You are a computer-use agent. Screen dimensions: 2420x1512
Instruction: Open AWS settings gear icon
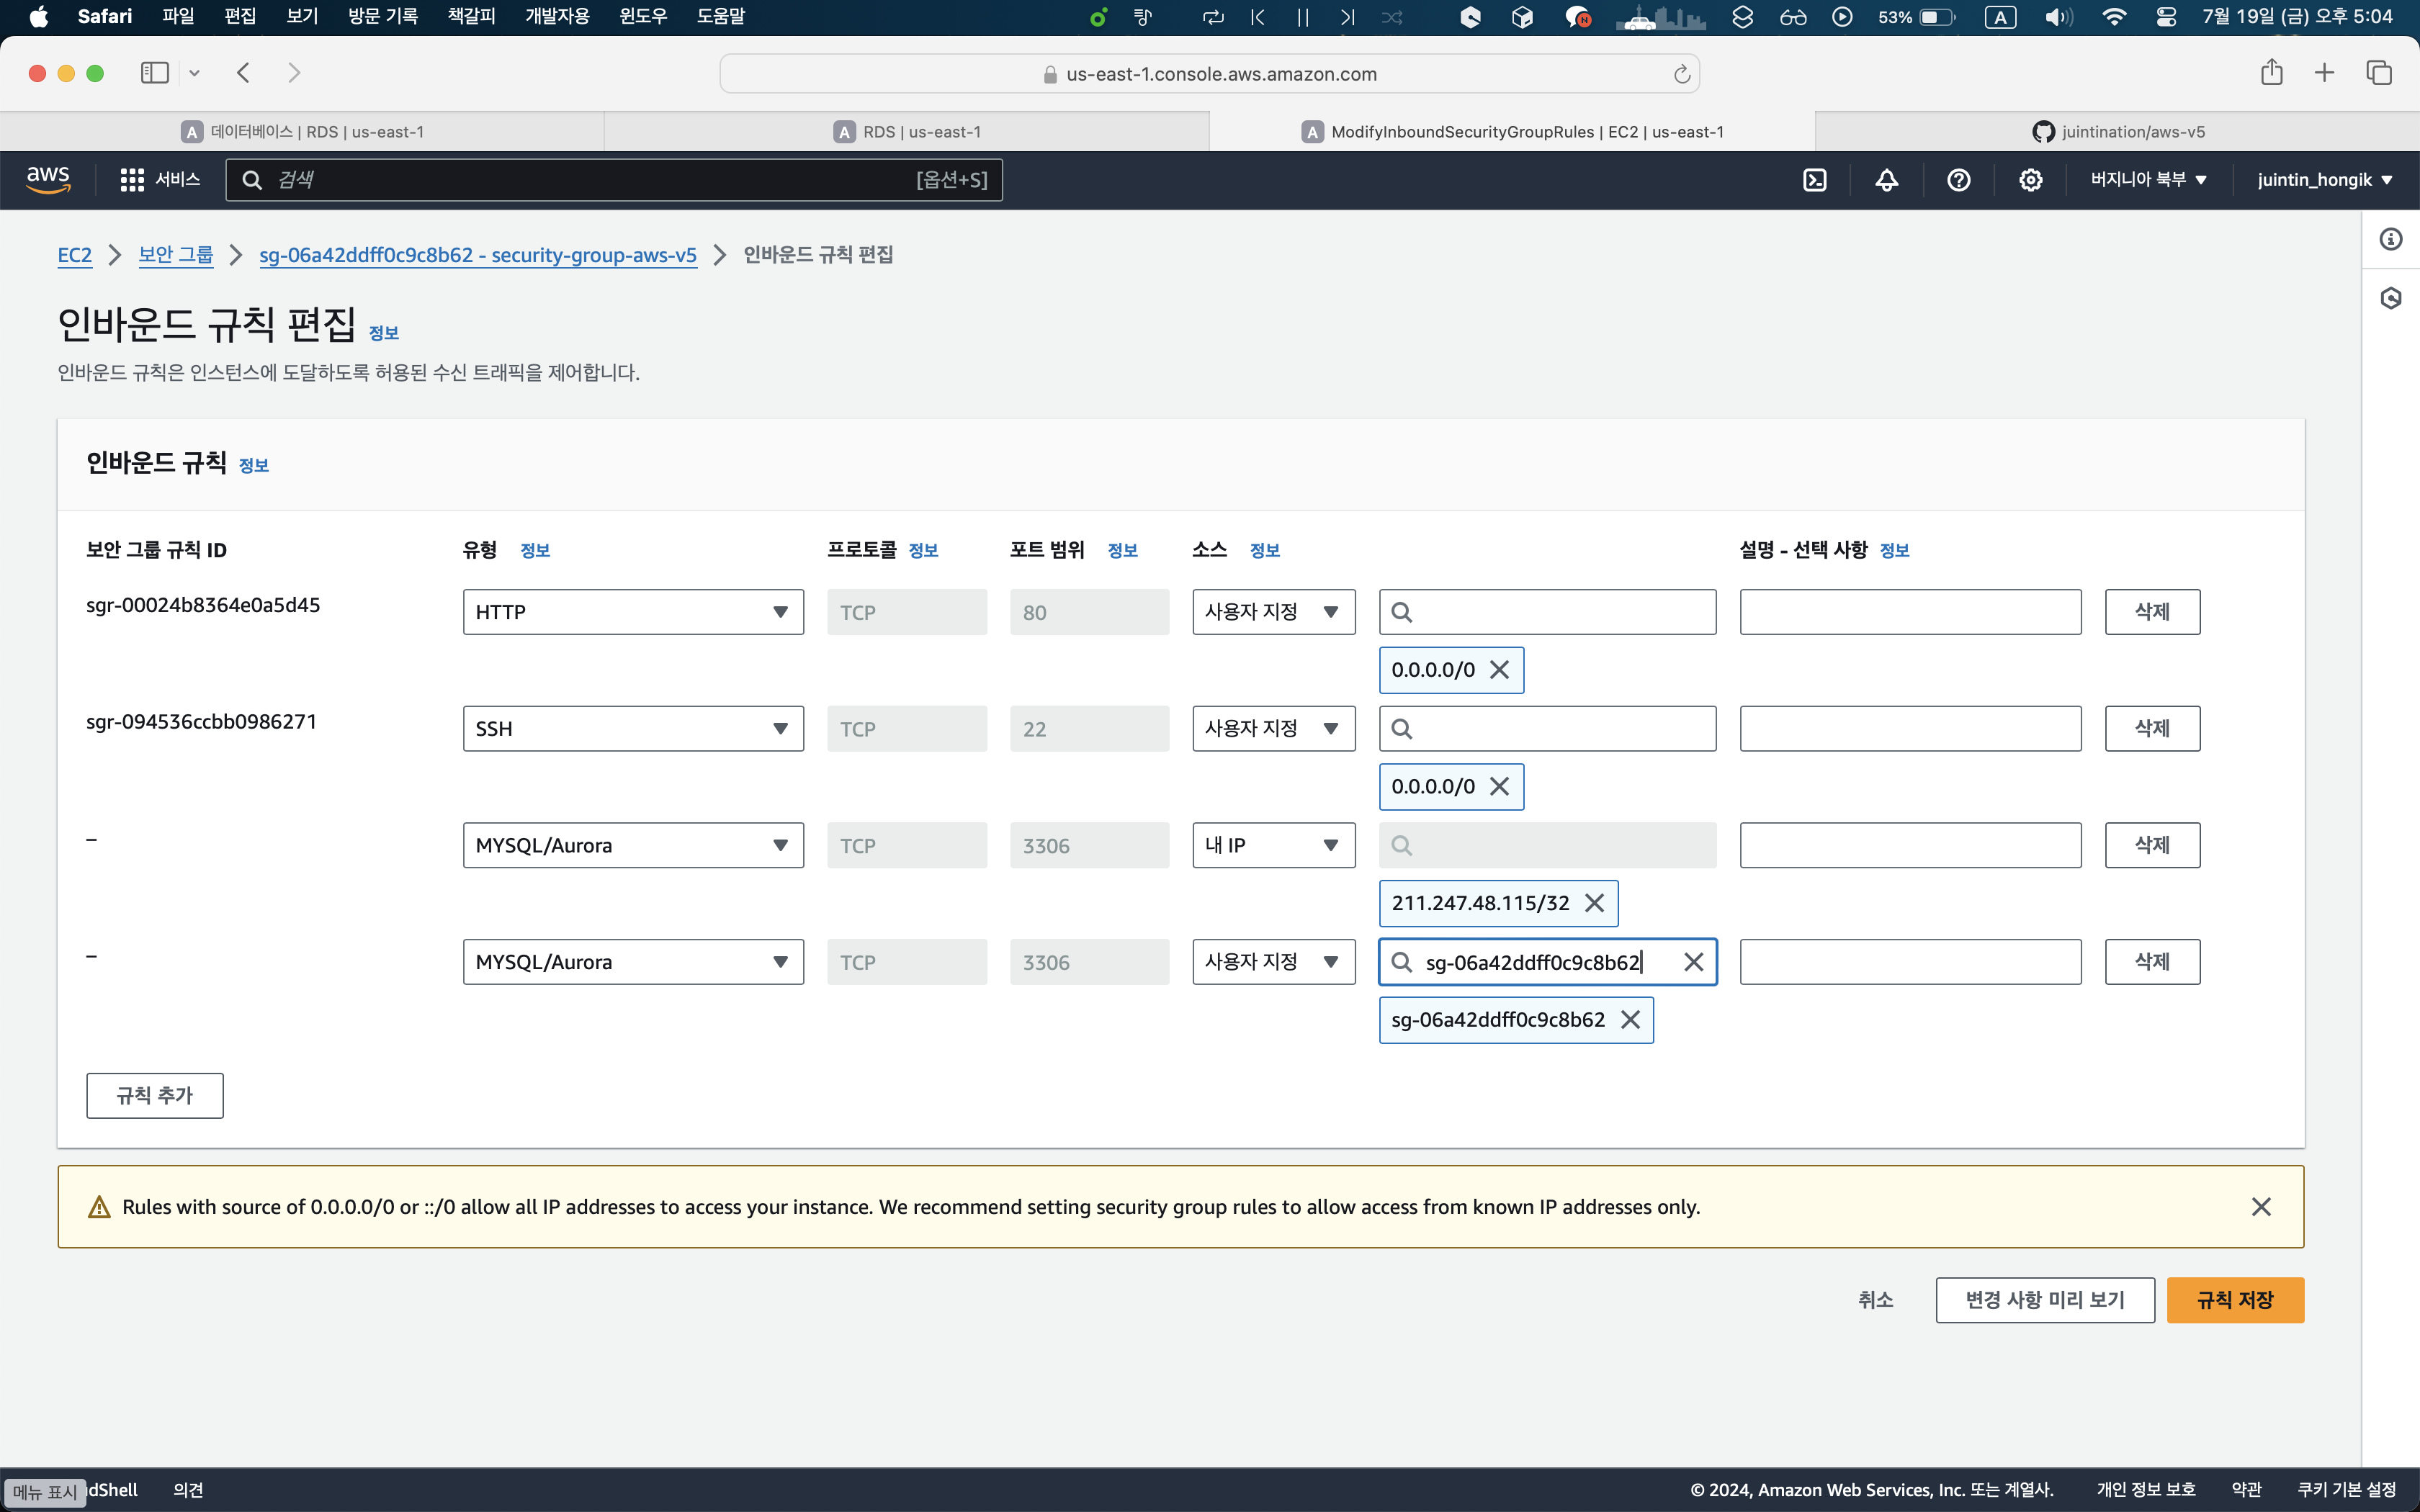tap(2030, 180)
